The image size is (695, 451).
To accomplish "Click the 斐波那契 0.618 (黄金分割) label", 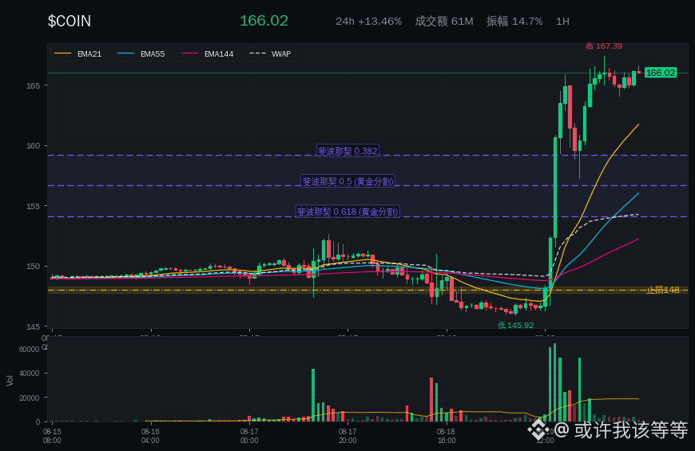I will pos(347,212).
